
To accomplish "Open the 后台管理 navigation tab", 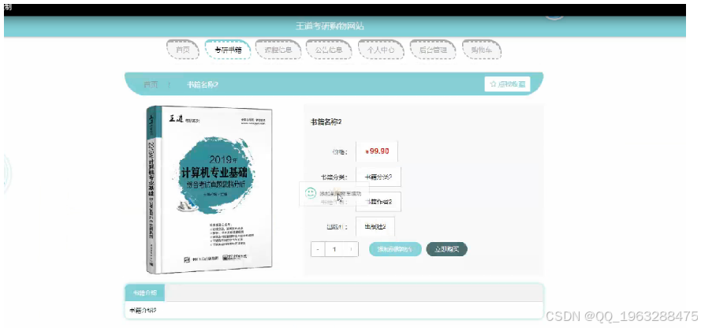I will tap(433, 50).
